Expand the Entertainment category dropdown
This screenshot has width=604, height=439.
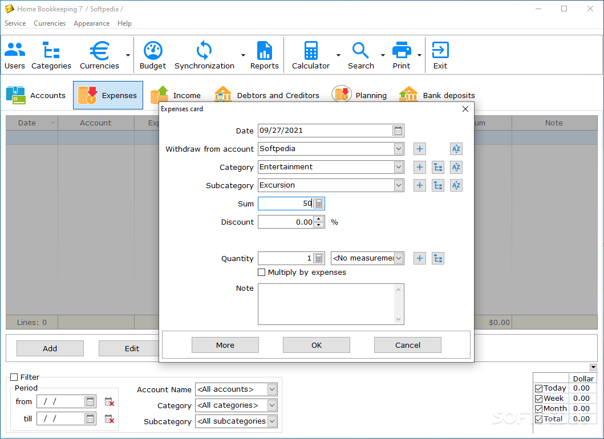pos(399,167)
